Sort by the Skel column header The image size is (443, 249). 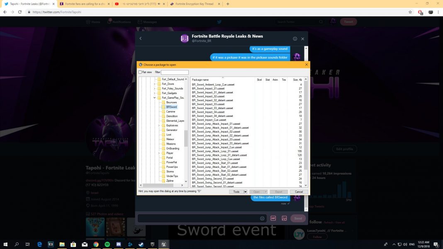click(x=259, y=80)
